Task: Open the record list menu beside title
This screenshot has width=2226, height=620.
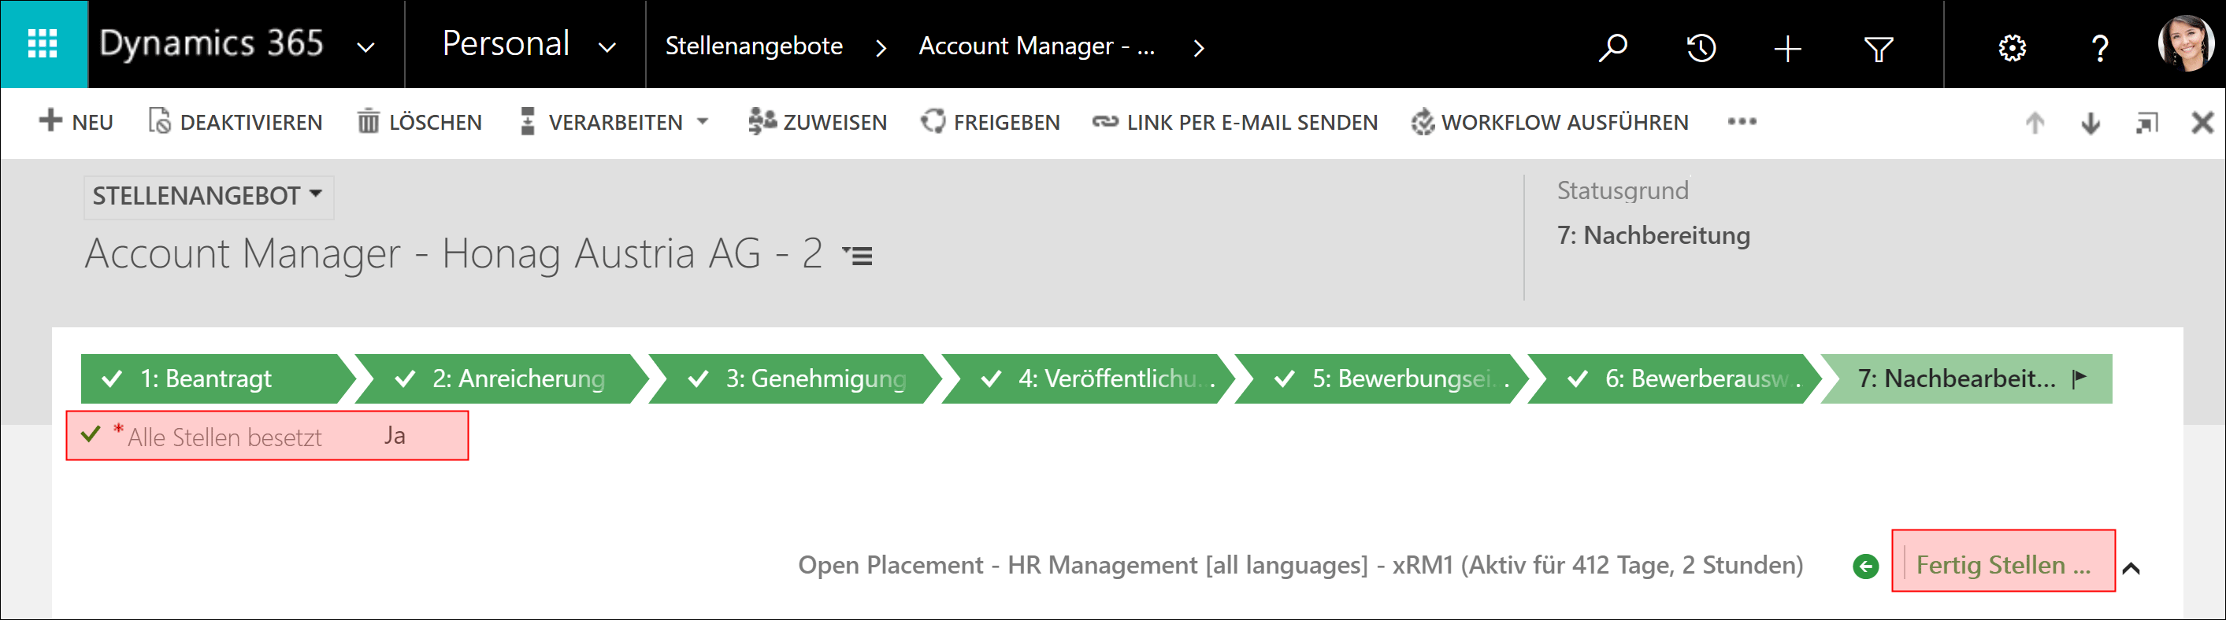Action: (857, 256)
